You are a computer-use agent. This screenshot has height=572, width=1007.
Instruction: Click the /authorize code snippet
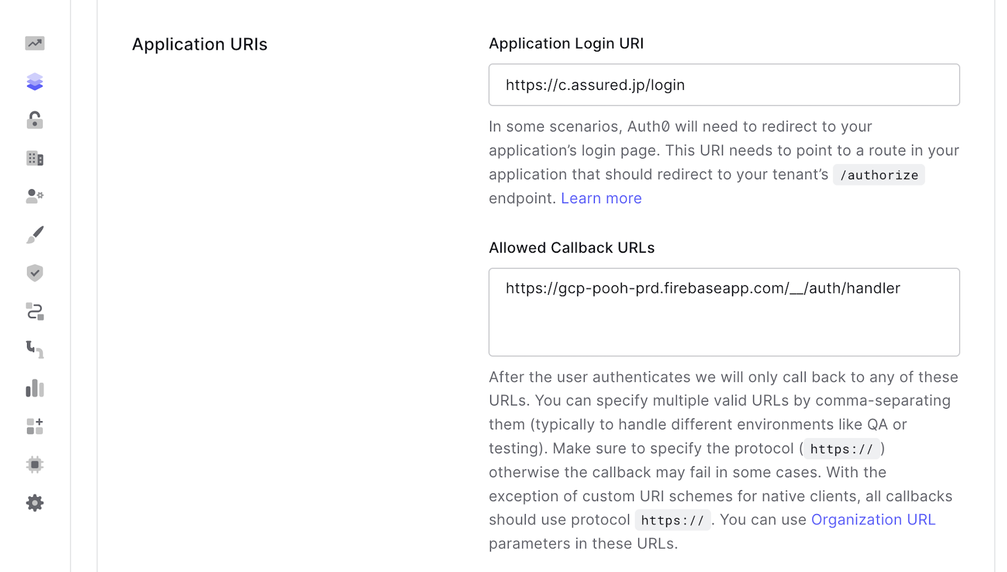coord(879,175)
